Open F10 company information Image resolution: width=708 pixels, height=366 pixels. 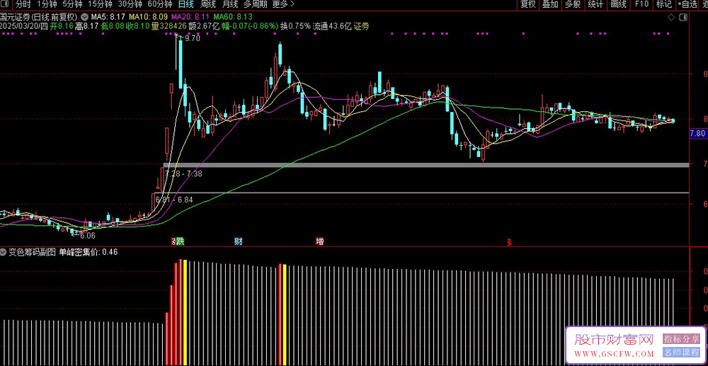tap(641, 4)
